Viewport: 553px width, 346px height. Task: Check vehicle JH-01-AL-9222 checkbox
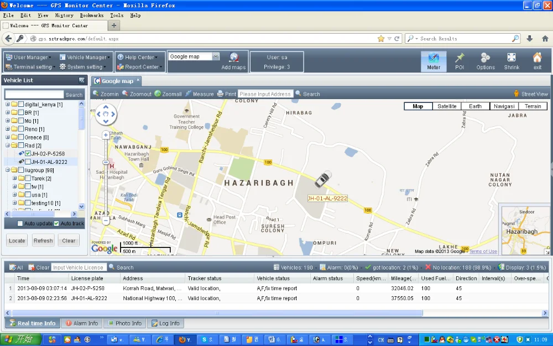[28, 162]
